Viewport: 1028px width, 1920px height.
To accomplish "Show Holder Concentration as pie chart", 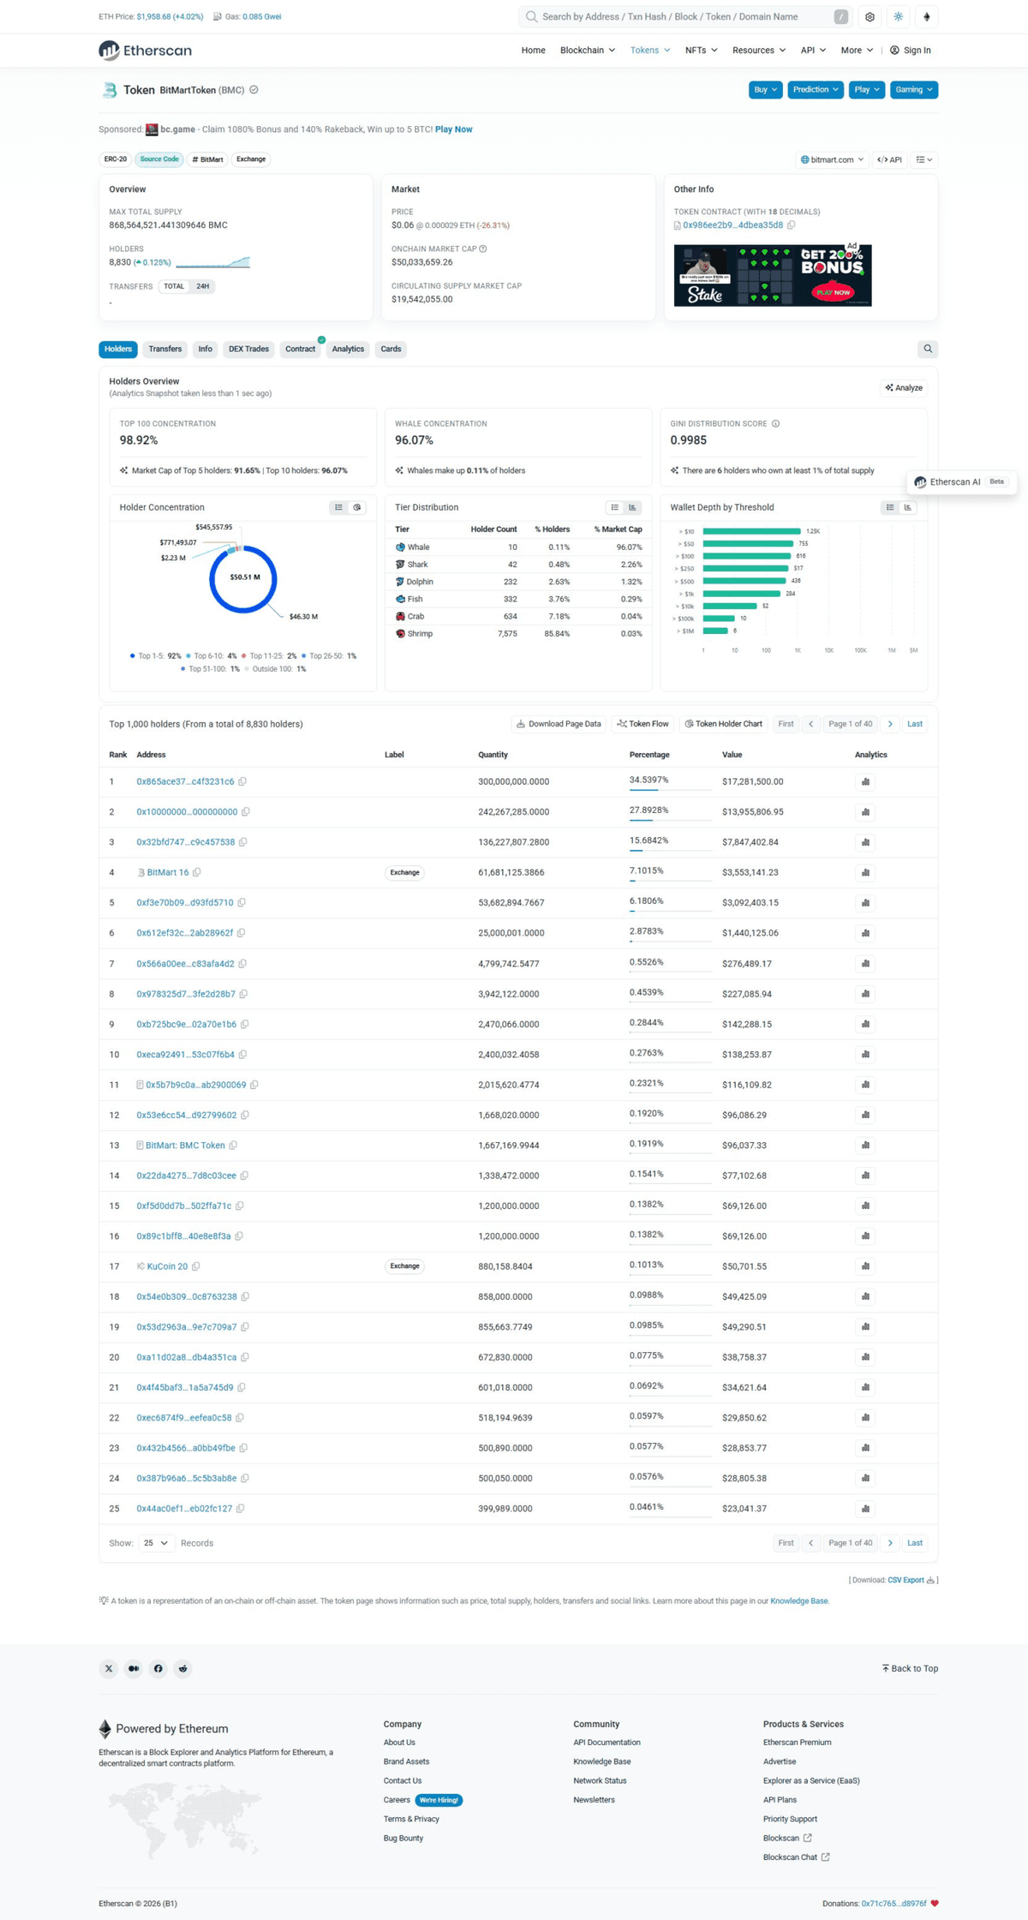I will click(357, 507).
